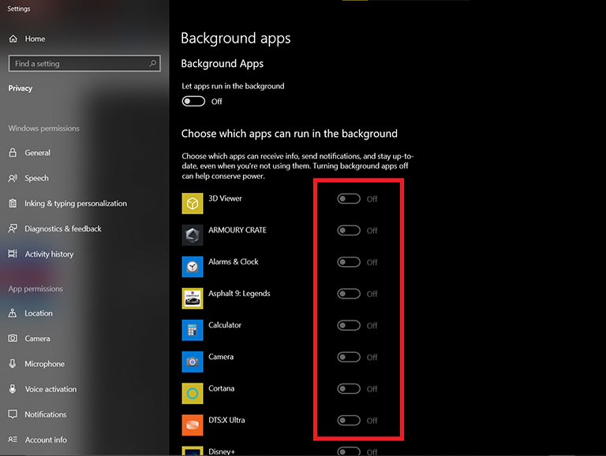Open General privacy settings

click(38, 153)
